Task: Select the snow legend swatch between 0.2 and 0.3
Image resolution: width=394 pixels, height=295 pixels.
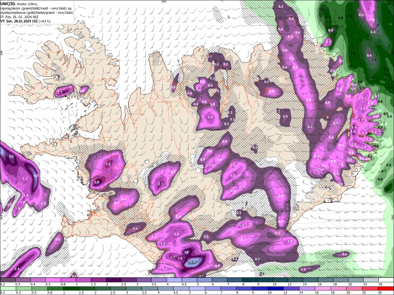Action: click(8, 280)
